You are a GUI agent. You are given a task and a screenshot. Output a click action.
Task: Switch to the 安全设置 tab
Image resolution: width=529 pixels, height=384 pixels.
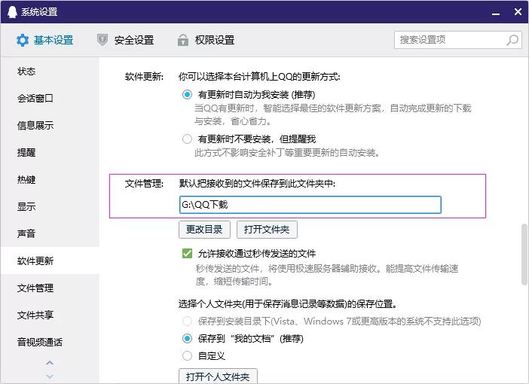pyautogui.click(x=126, y=40)
